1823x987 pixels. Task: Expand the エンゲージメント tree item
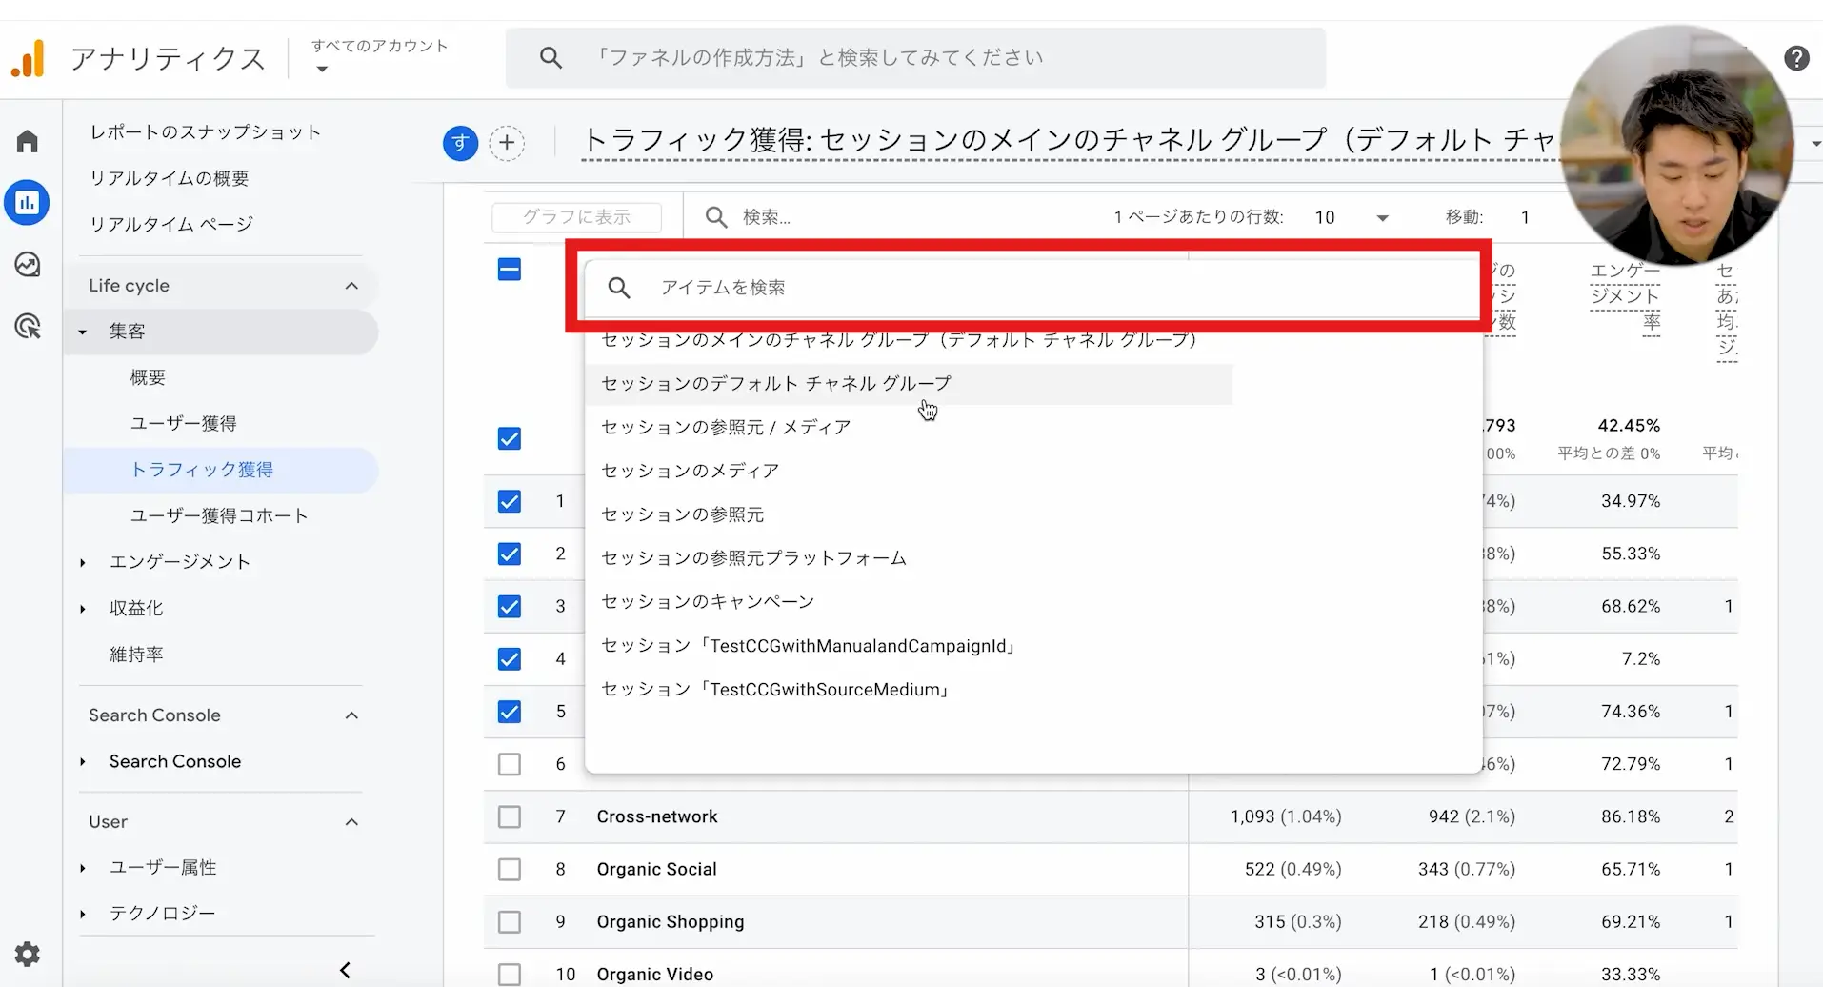coord(83,562)
